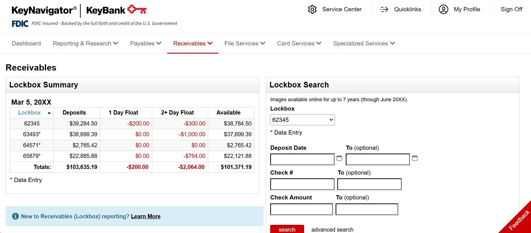
Task: Click the My Profile avatar icon
Action: point(443,9)
